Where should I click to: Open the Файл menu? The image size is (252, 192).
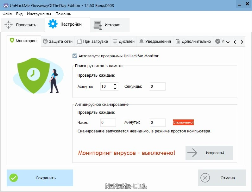(7, 14)
